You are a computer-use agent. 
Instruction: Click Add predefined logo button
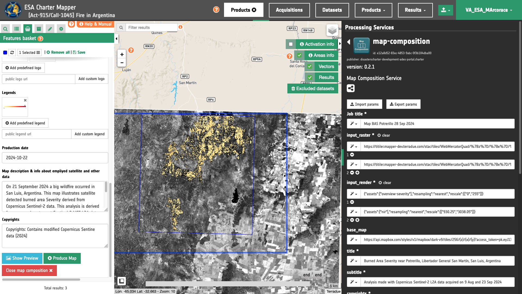(x=23, y=68)
